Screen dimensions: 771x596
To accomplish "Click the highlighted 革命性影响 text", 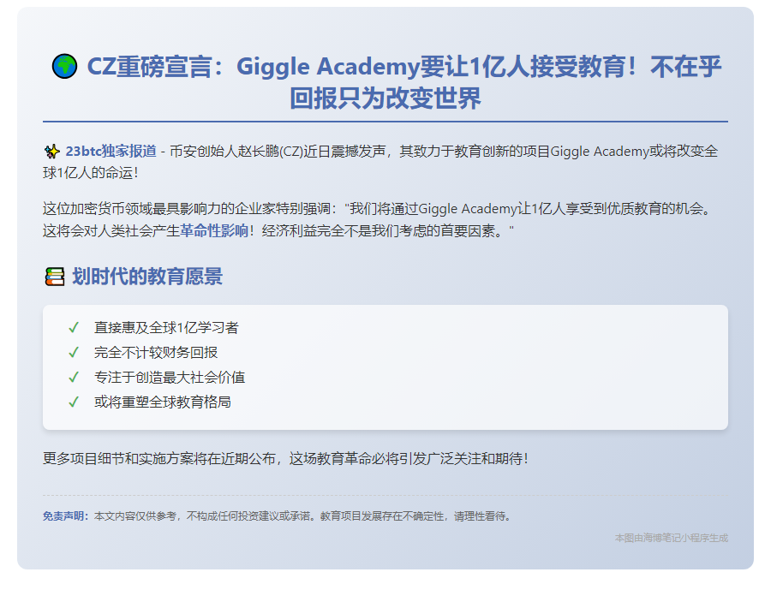I will click(214, 230).
